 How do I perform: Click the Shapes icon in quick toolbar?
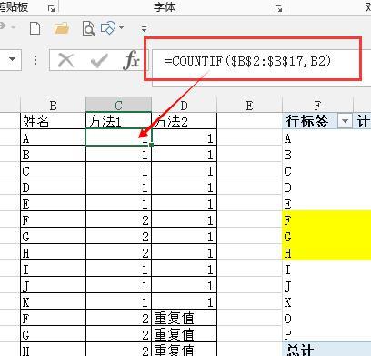point(108,28)
